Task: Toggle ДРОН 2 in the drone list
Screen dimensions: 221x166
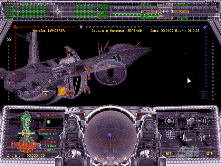Action: pos(13,8)
